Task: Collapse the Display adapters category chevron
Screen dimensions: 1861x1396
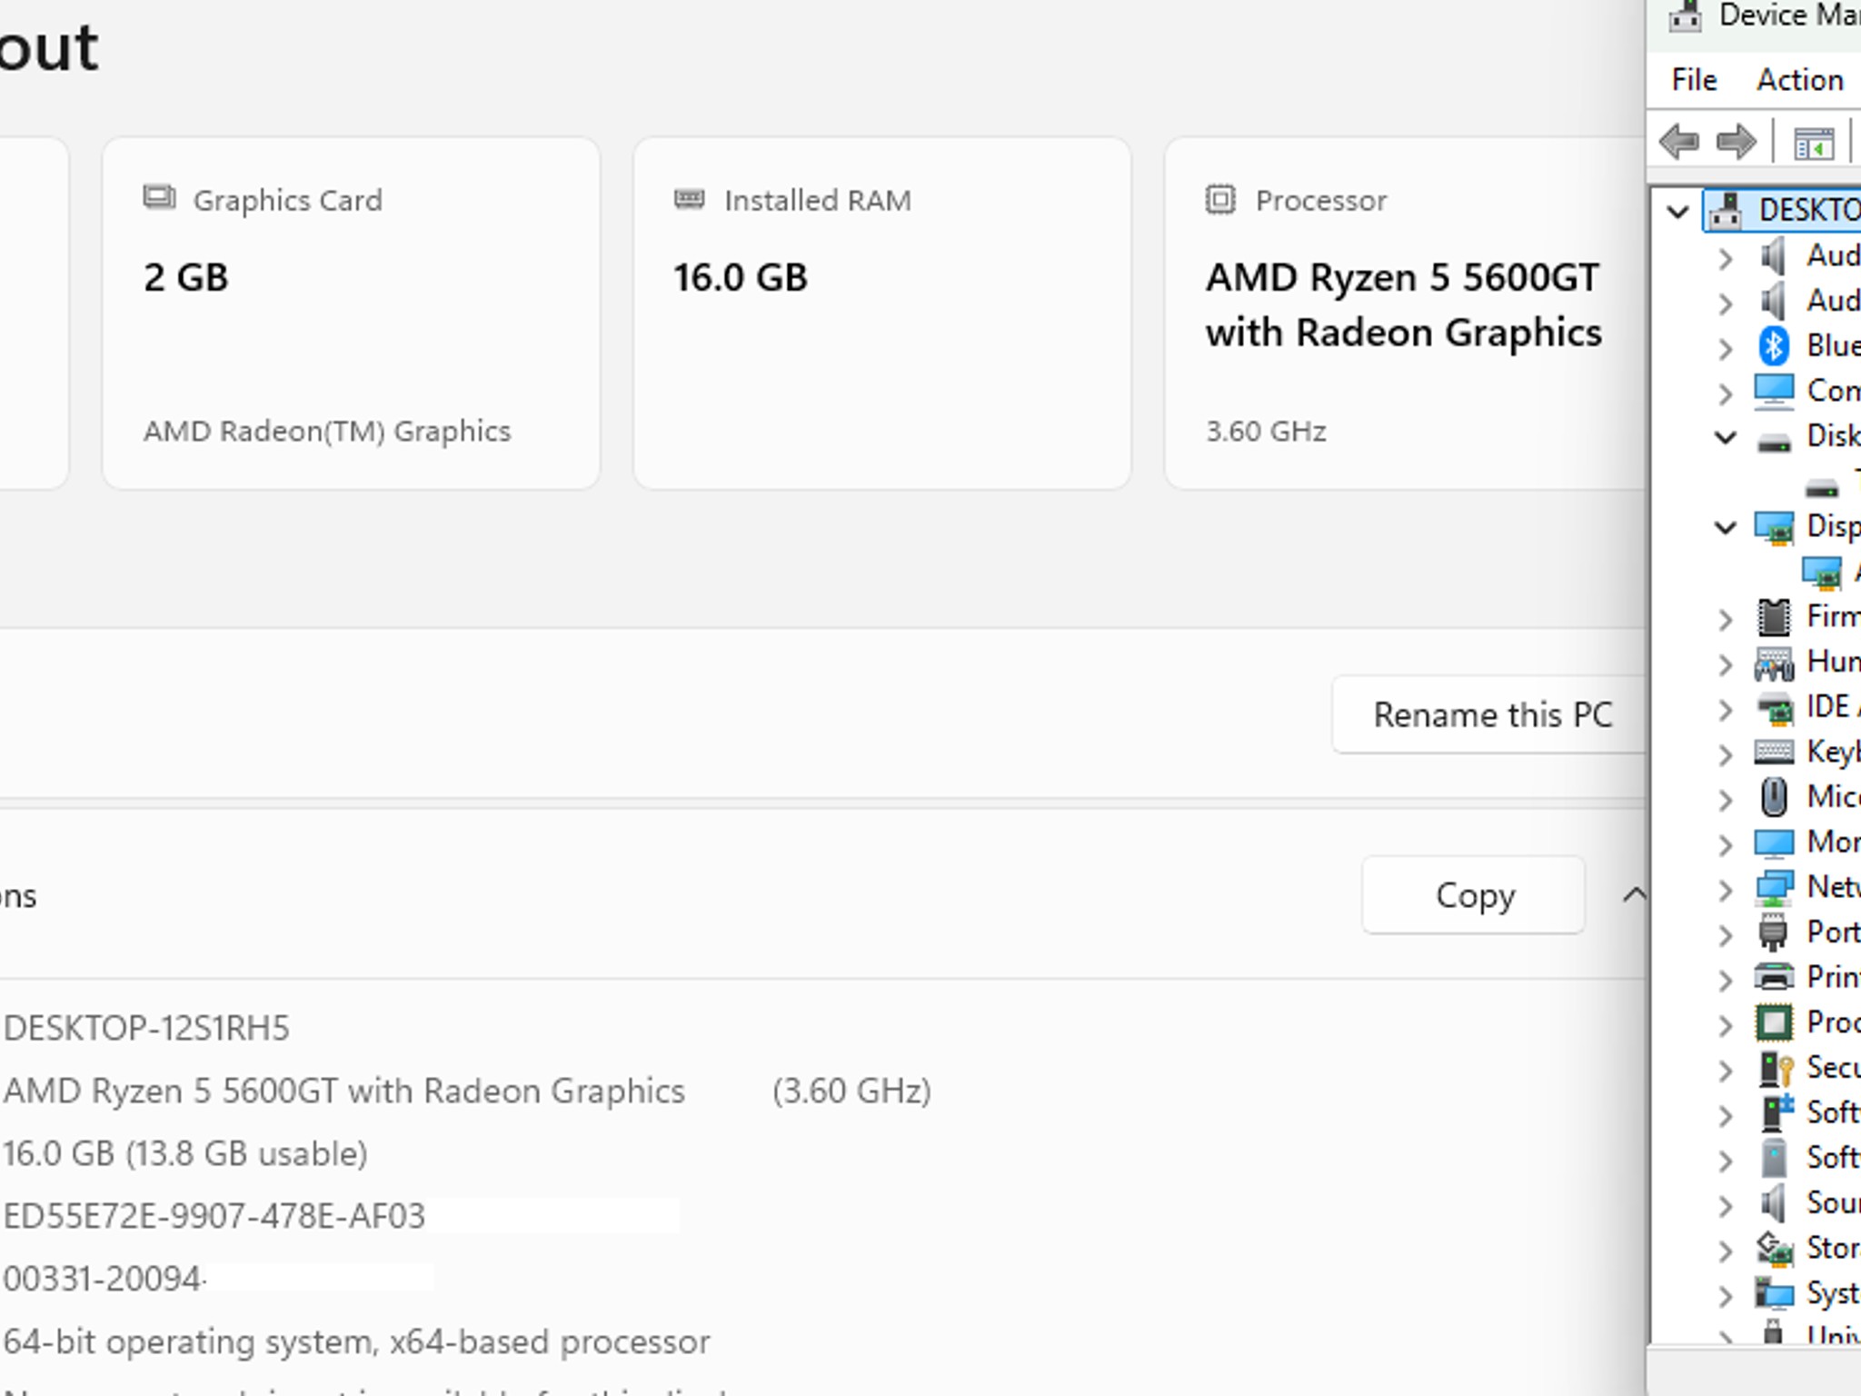Action: [x=1725, y=527]
